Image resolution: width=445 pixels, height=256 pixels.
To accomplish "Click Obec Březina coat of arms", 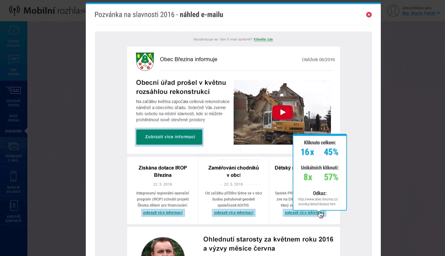I will (x=145, y=61).
